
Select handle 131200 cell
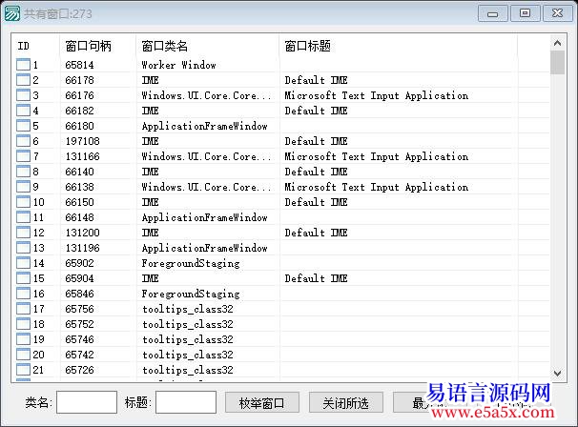click(x=83, y=233)
